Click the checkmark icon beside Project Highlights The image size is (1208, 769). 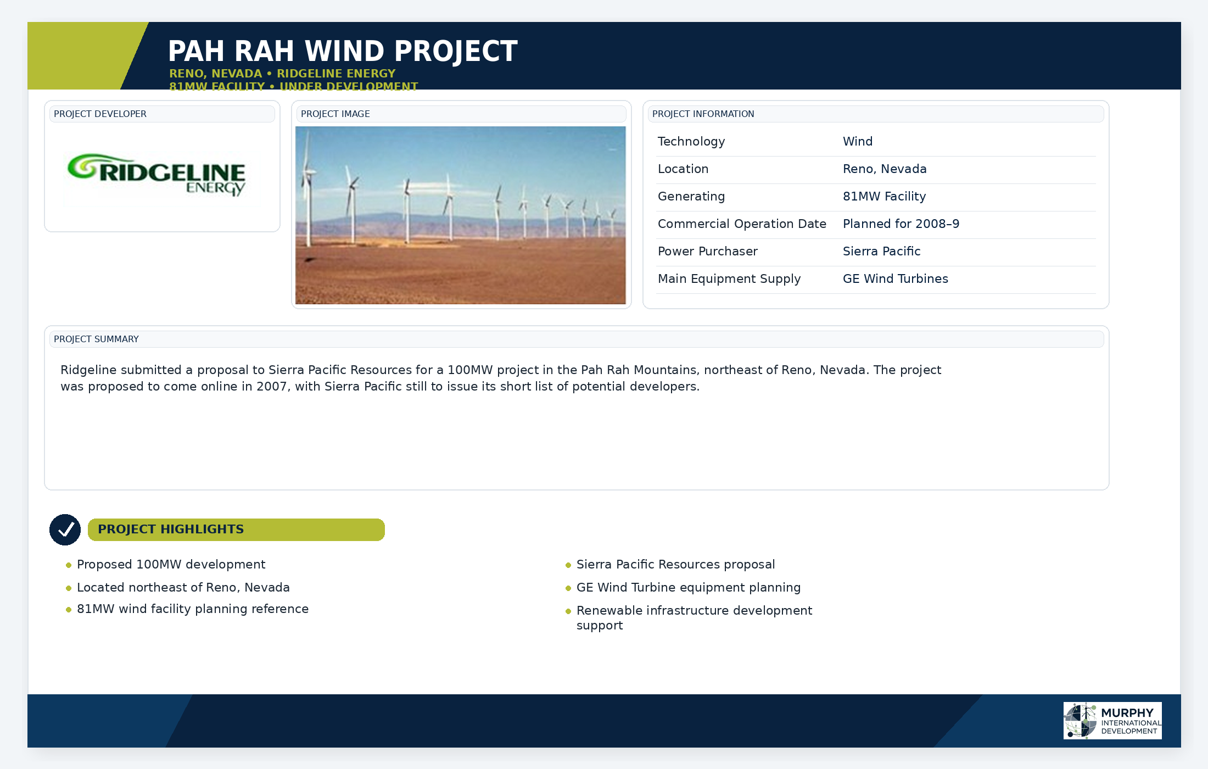pos(65,530)
